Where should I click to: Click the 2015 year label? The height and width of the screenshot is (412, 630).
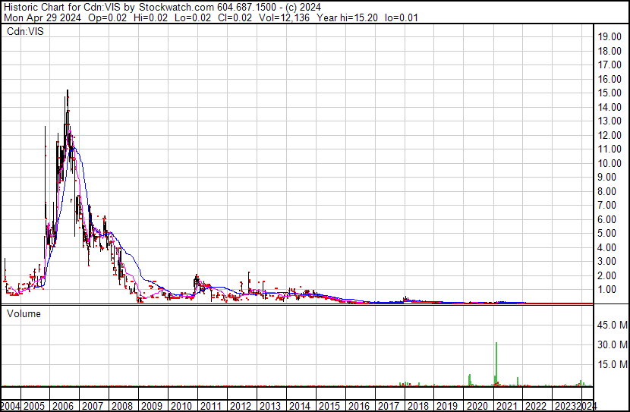pyautogui.click(x=329, y=406)
